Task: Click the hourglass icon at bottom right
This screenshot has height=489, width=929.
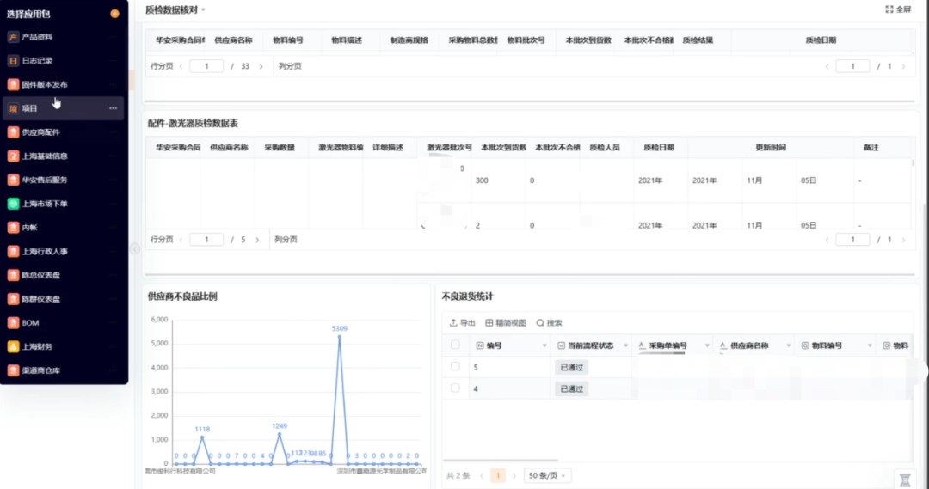Action: (x=905, y=480)
